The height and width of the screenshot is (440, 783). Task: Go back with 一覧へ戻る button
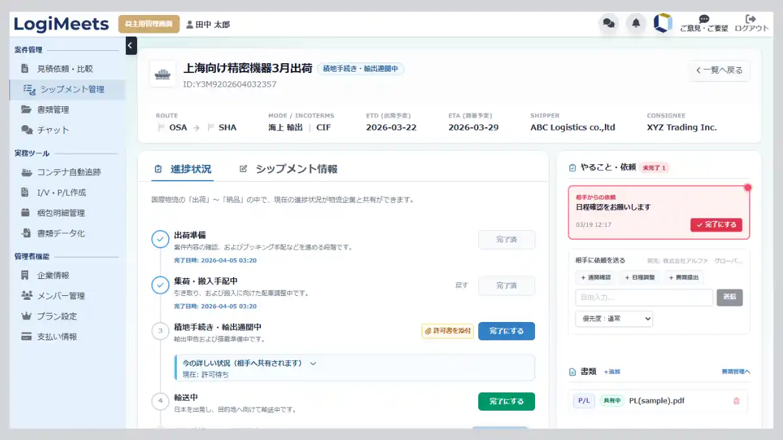[719, 70]
